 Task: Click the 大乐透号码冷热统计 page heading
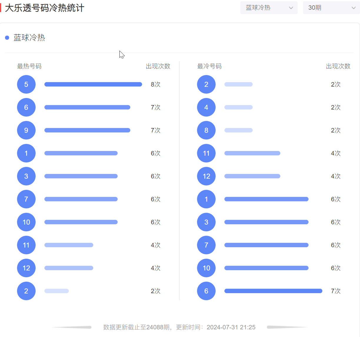point(45,8)
